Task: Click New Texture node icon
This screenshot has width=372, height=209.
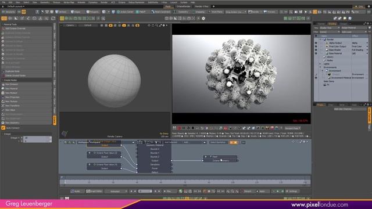Action: click(x=3, y=102)
